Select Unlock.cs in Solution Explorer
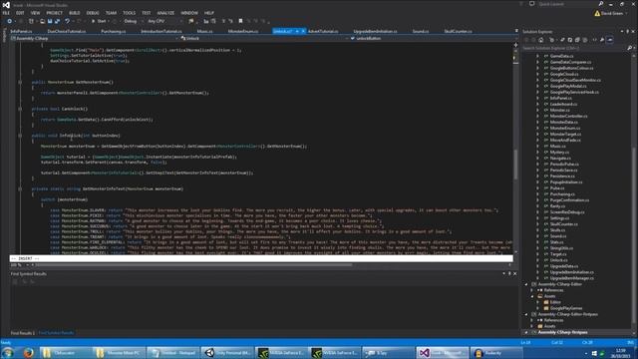 point(558,260)
